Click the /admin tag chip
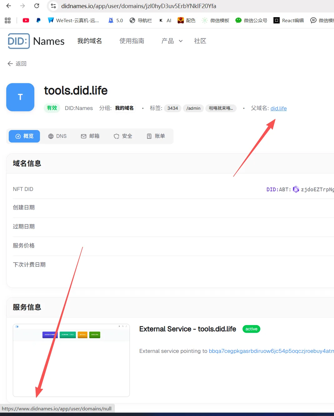Image resolution: width=334 pixels, height=416 pixels. [x=194, y=108]
